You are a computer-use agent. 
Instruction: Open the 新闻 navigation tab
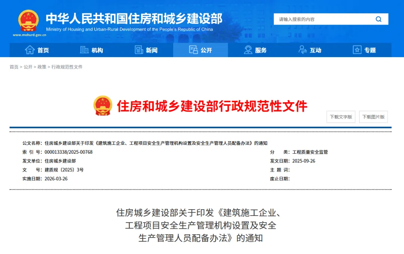146,50
